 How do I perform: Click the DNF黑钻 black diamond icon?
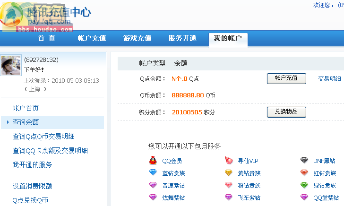[304, 160]
